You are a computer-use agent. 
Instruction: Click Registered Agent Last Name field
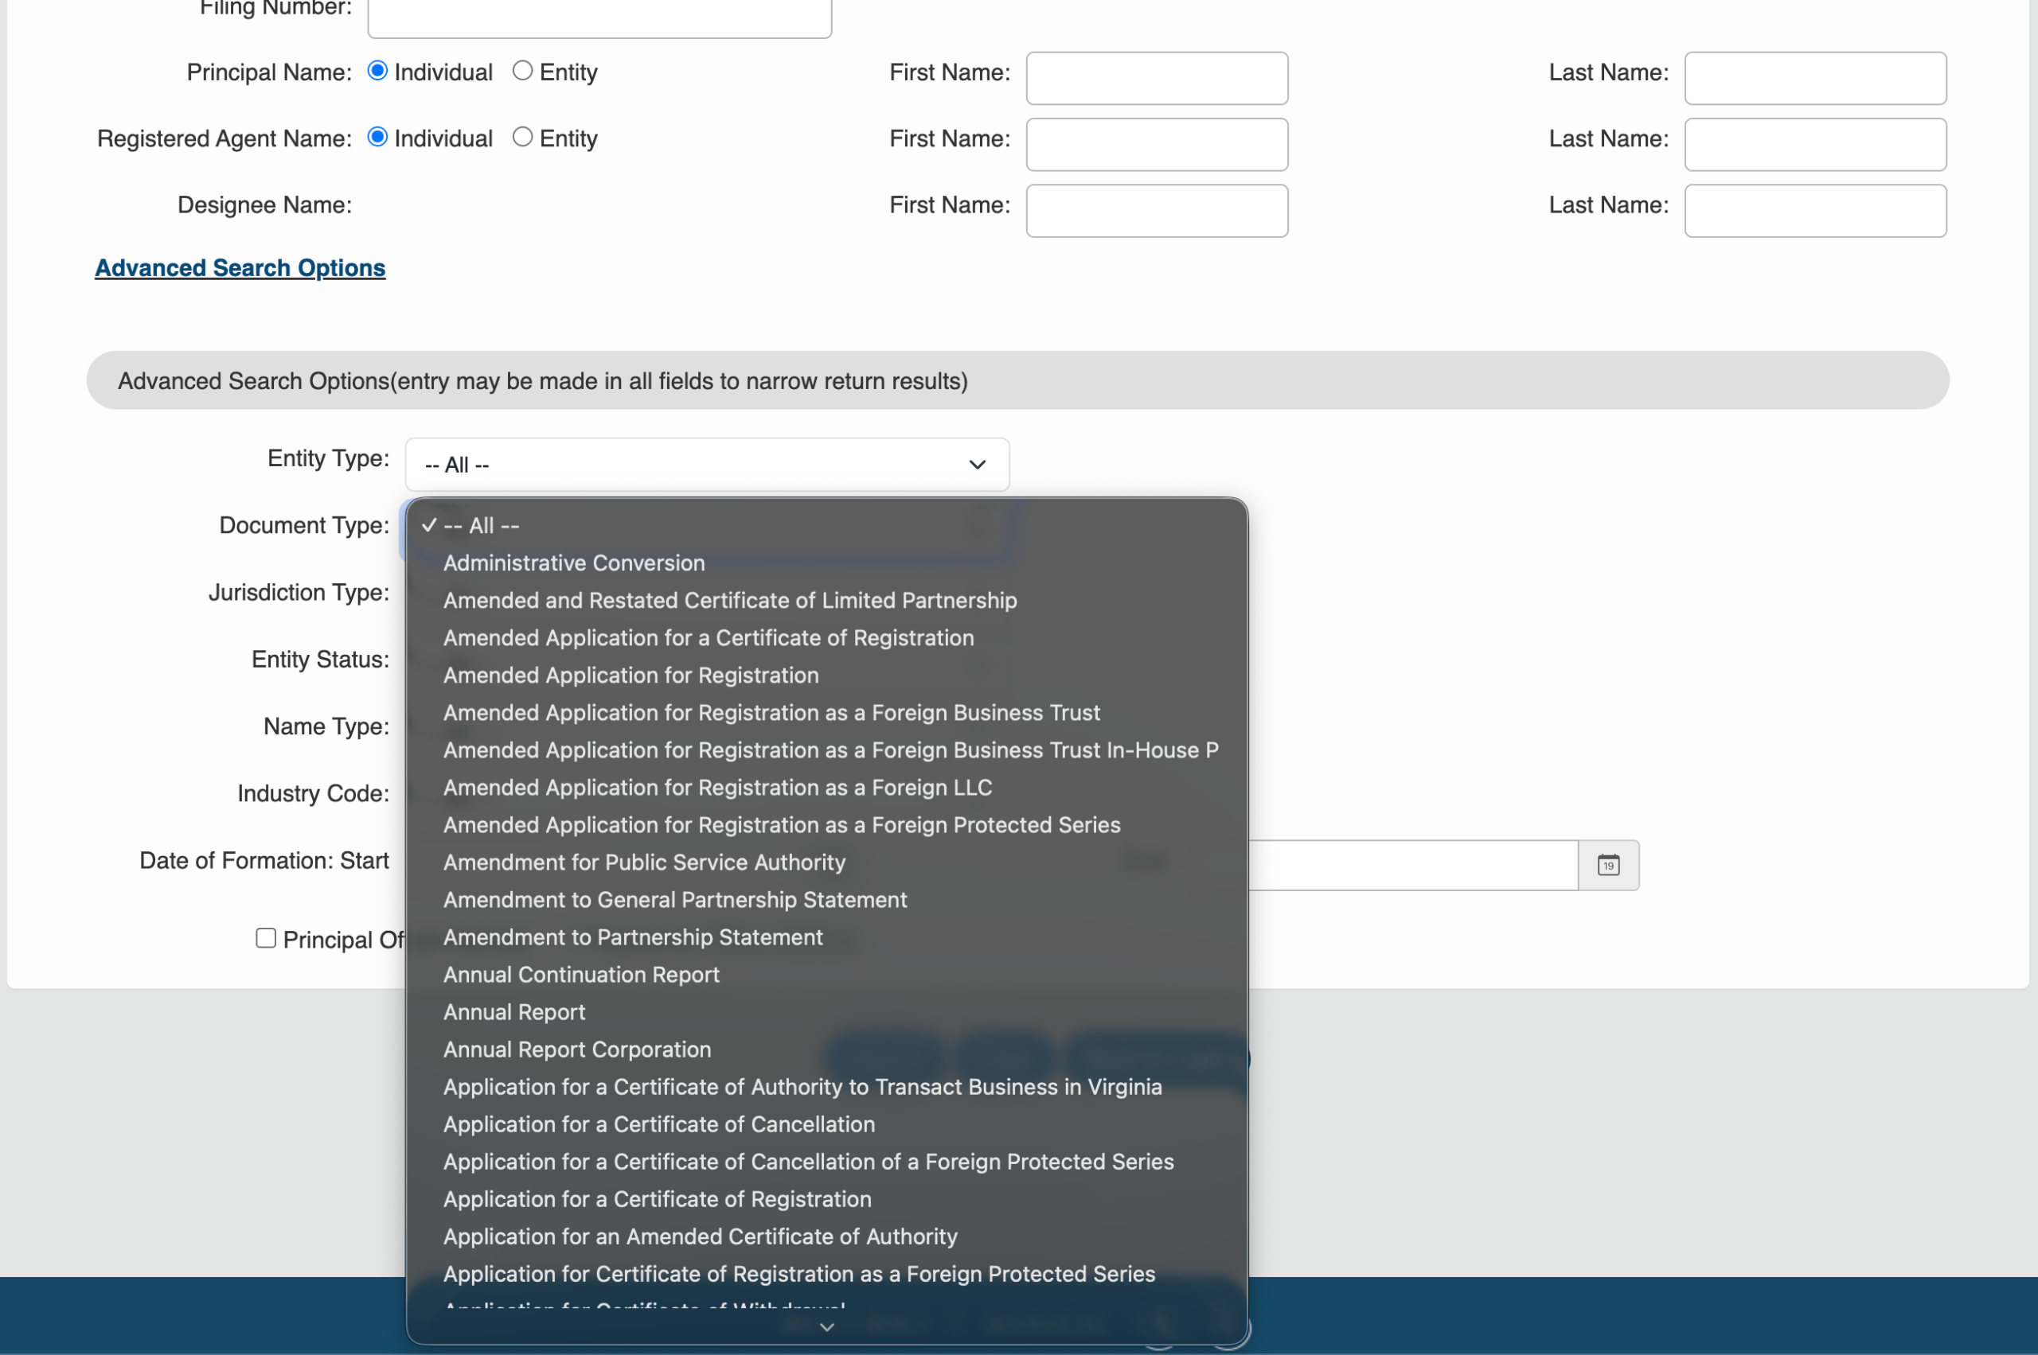(x=1815, y=144)
